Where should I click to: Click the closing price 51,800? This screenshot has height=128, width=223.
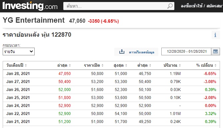(64, 97)
